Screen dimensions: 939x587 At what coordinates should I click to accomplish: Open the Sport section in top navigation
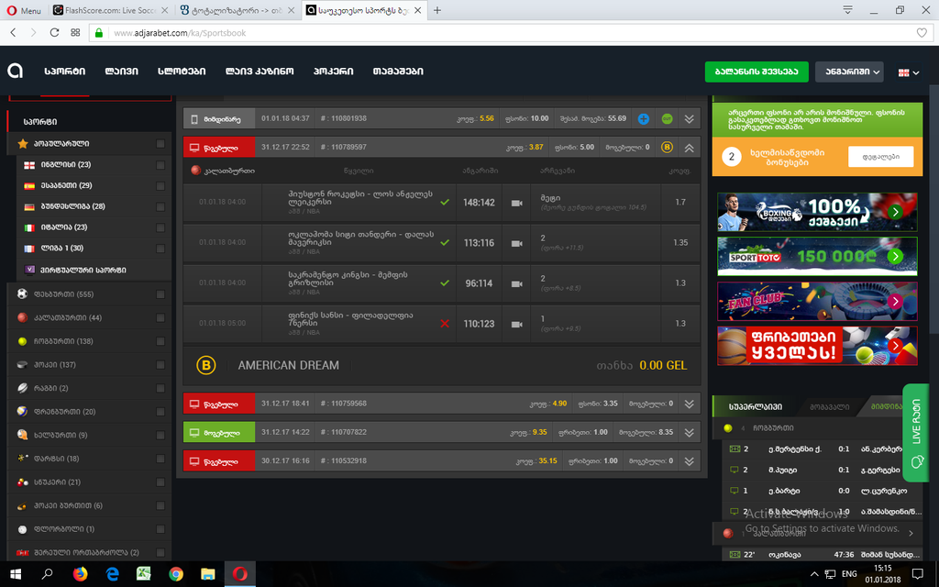(x=65, y=72)
